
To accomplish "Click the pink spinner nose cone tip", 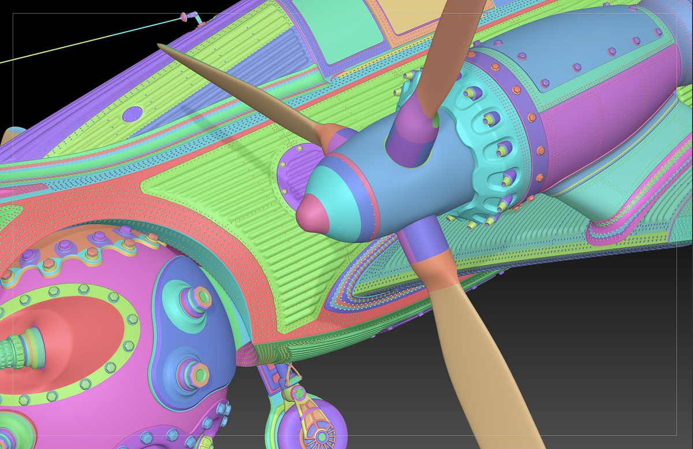I will tap(312, 214).
